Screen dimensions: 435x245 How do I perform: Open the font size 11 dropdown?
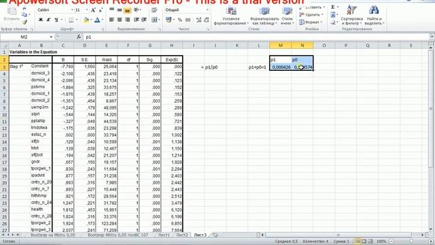(87, 10)
